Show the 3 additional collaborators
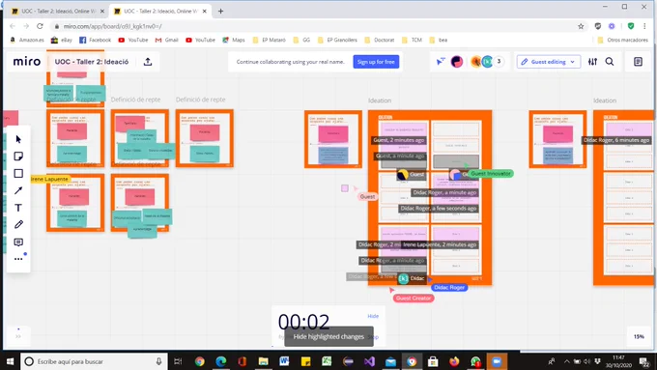 [499, 61]
